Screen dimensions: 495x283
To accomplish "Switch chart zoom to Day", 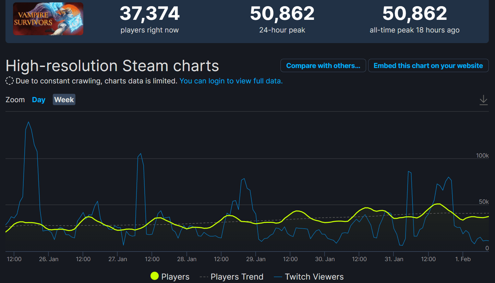I will [x=39, y=100].
